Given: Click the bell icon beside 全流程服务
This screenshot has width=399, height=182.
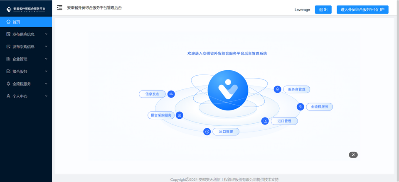Looking at the screenshot, I should (x=8, y=84).
